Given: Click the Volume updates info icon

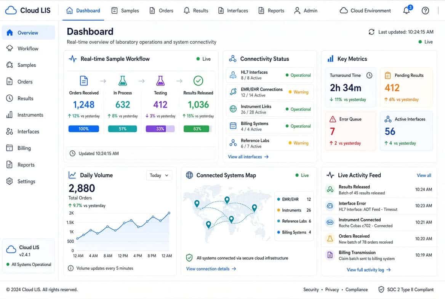Looking at the screenshot, I should tap(70, 268).
